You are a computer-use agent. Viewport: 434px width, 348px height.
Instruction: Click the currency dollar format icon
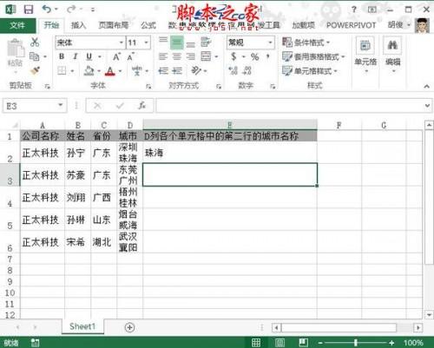pyautogui.click(x=233, y=56)
